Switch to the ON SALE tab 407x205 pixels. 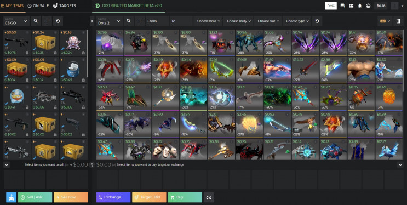tap(38, 5)
